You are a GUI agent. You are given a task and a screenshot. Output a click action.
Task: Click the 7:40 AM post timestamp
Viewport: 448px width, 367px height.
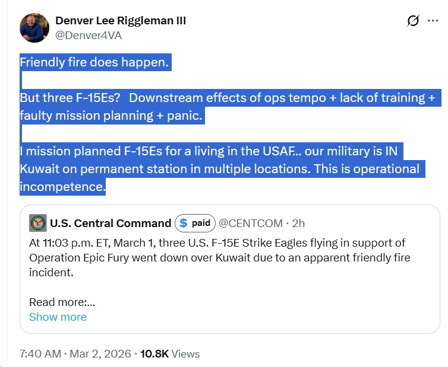point(40,354)
